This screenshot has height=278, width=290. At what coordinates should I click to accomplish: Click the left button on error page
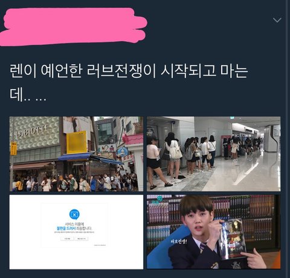coord(67,239)
